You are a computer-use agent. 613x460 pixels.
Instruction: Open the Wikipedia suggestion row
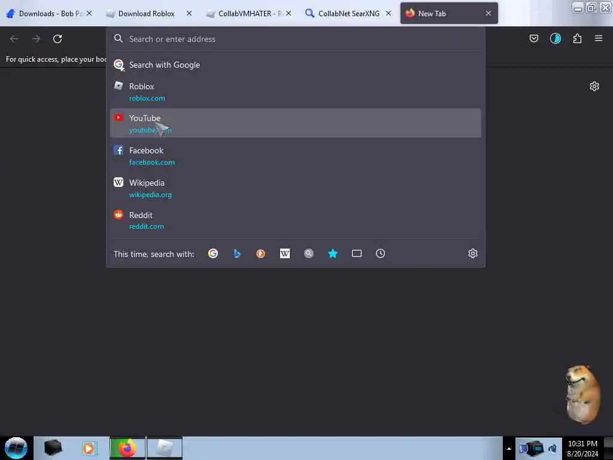[x=296, y=188]
